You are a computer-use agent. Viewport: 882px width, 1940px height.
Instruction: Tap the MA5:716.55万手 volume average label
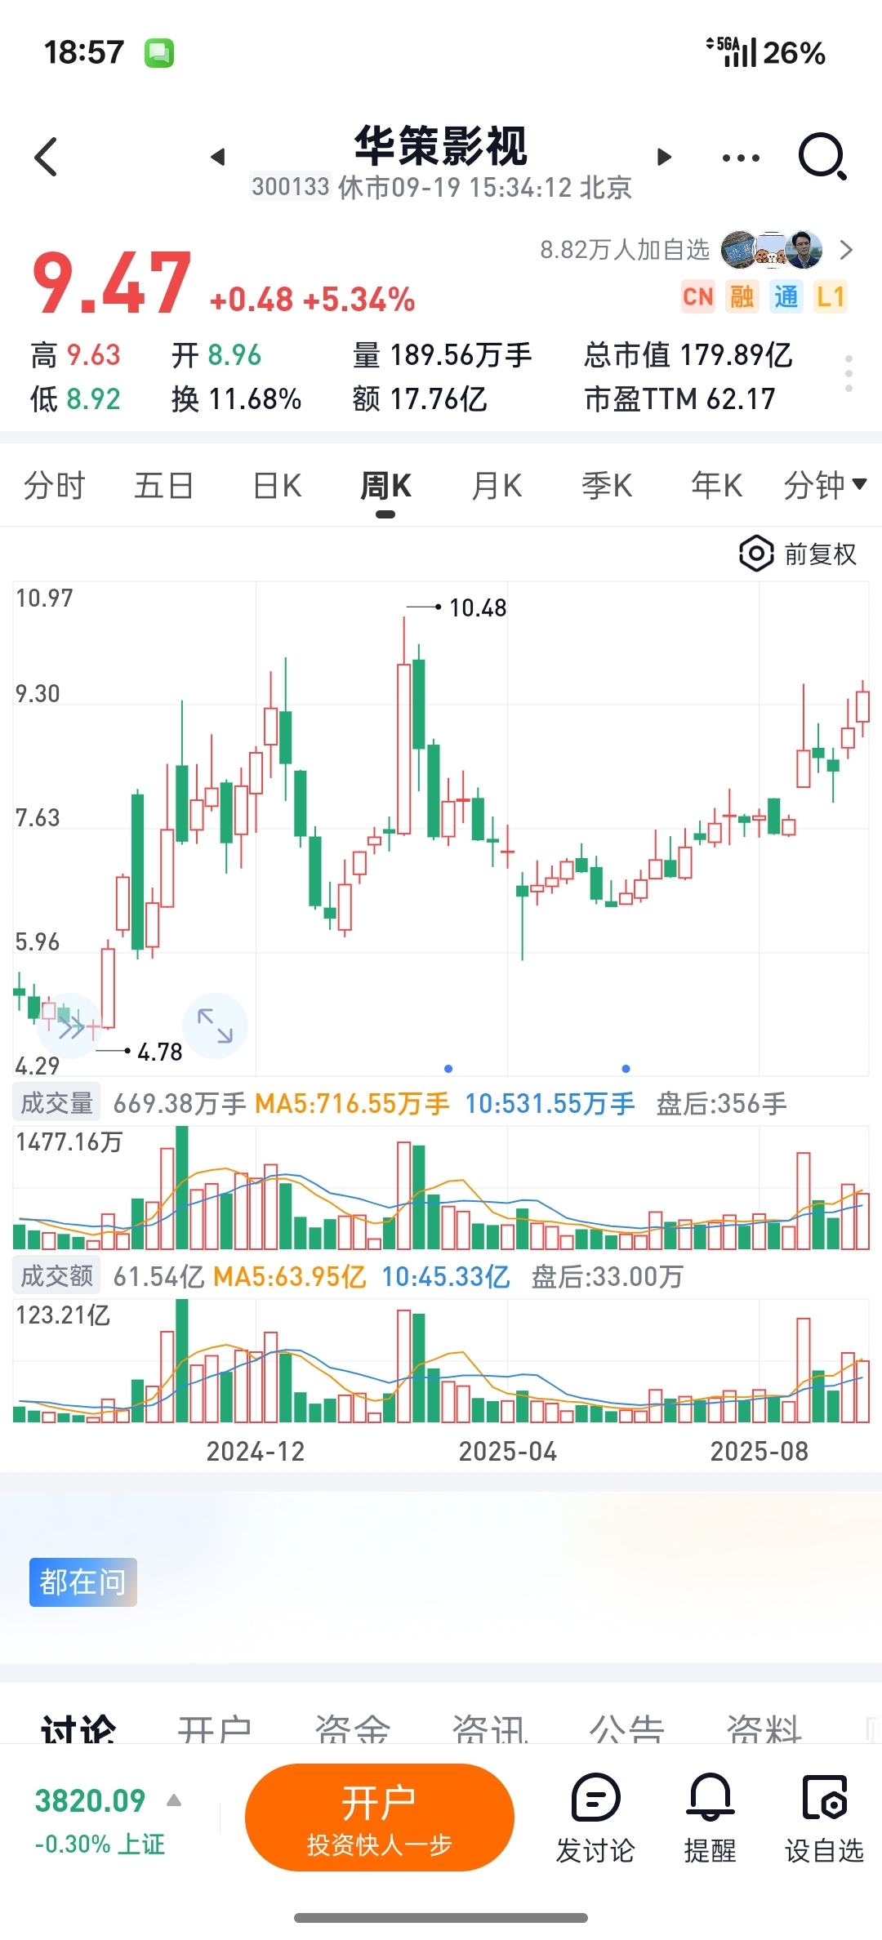tap(352, 1104)
